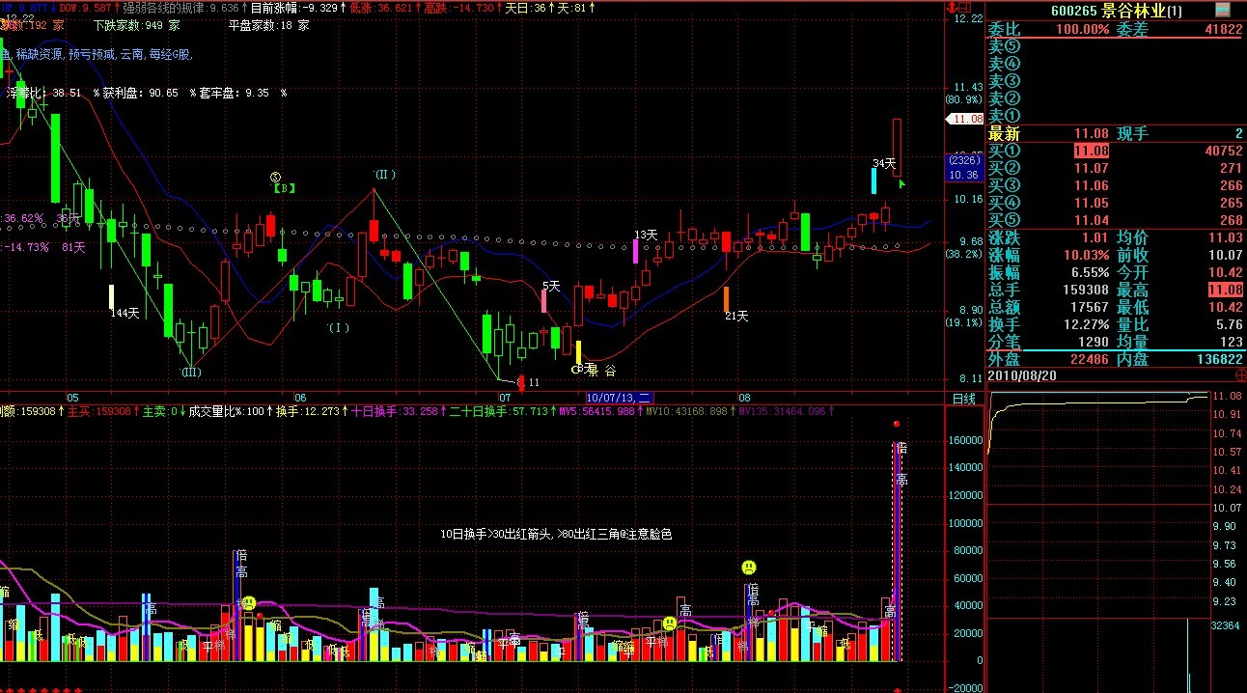
Task: Click the 买⑤ bid price 11.04
Action: point(1092,220)
